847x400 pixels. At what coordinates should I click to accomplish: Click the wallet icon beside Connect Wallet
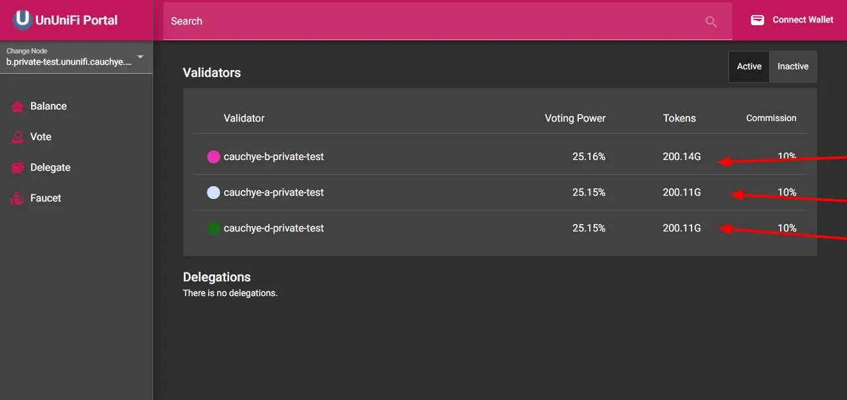[x=757, y=20]
